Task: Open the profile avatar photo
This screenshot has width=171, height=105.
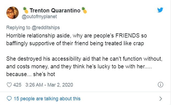Action: [x=12, y=13]
